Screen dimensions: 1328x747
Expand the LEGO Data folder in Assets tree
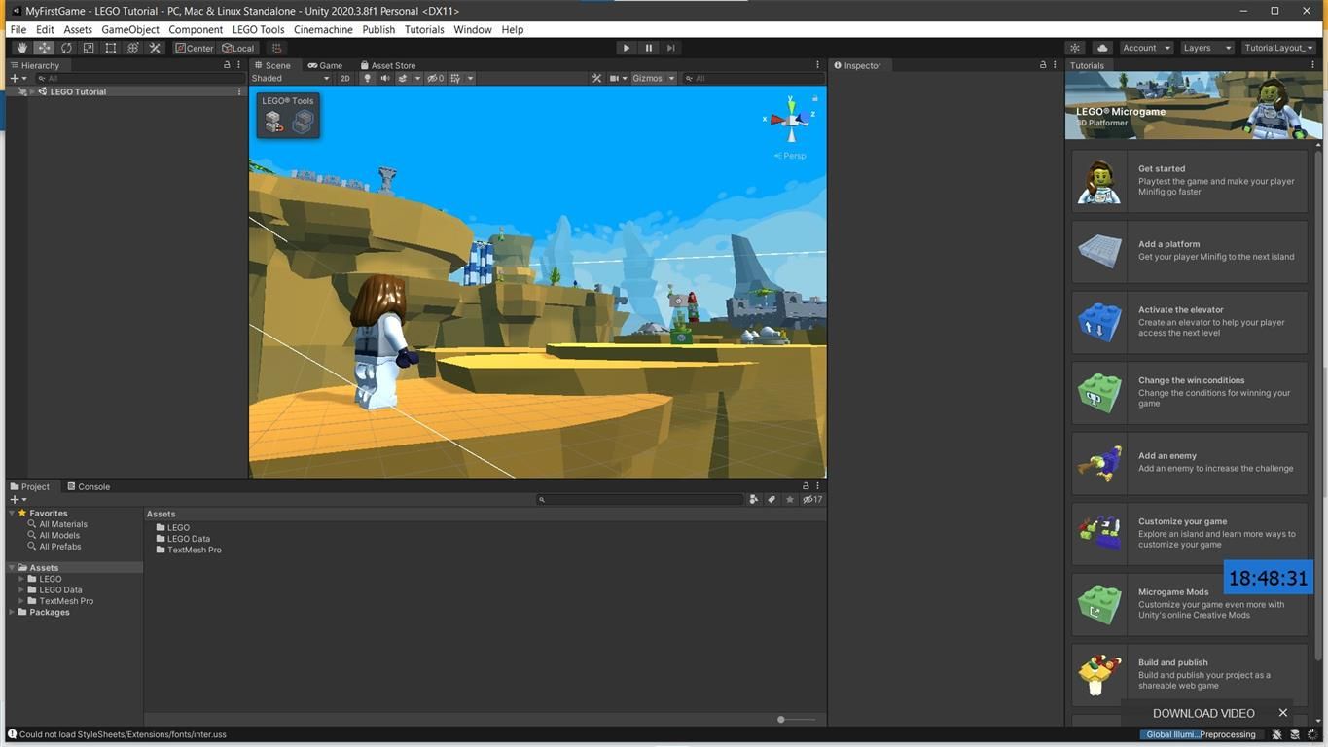[x=21, y=589]
